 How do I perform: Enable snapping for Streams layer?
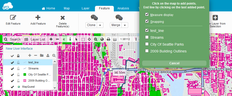pos(147,37)
